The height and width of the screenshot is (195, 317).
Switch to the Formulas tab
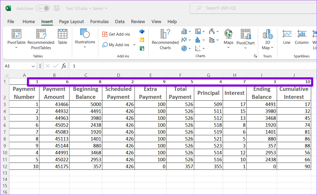[x=99, y=22]
